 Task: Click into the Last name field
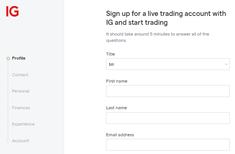(x=168, y=118)
